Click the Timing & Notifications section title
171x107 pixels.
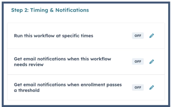(x=50, y=10)
